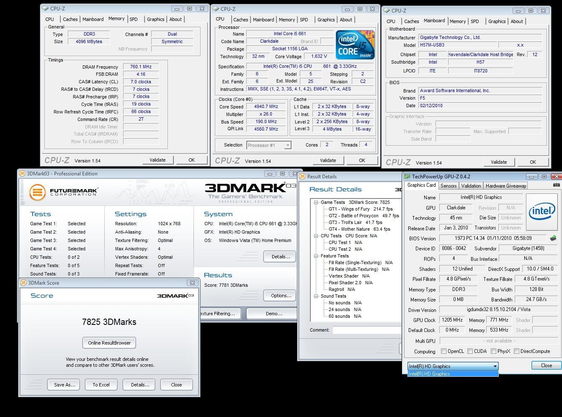The image size is (562, 417).
Task: Click the GPU-Z title bar icon
Action: click(x=407, y=177)
